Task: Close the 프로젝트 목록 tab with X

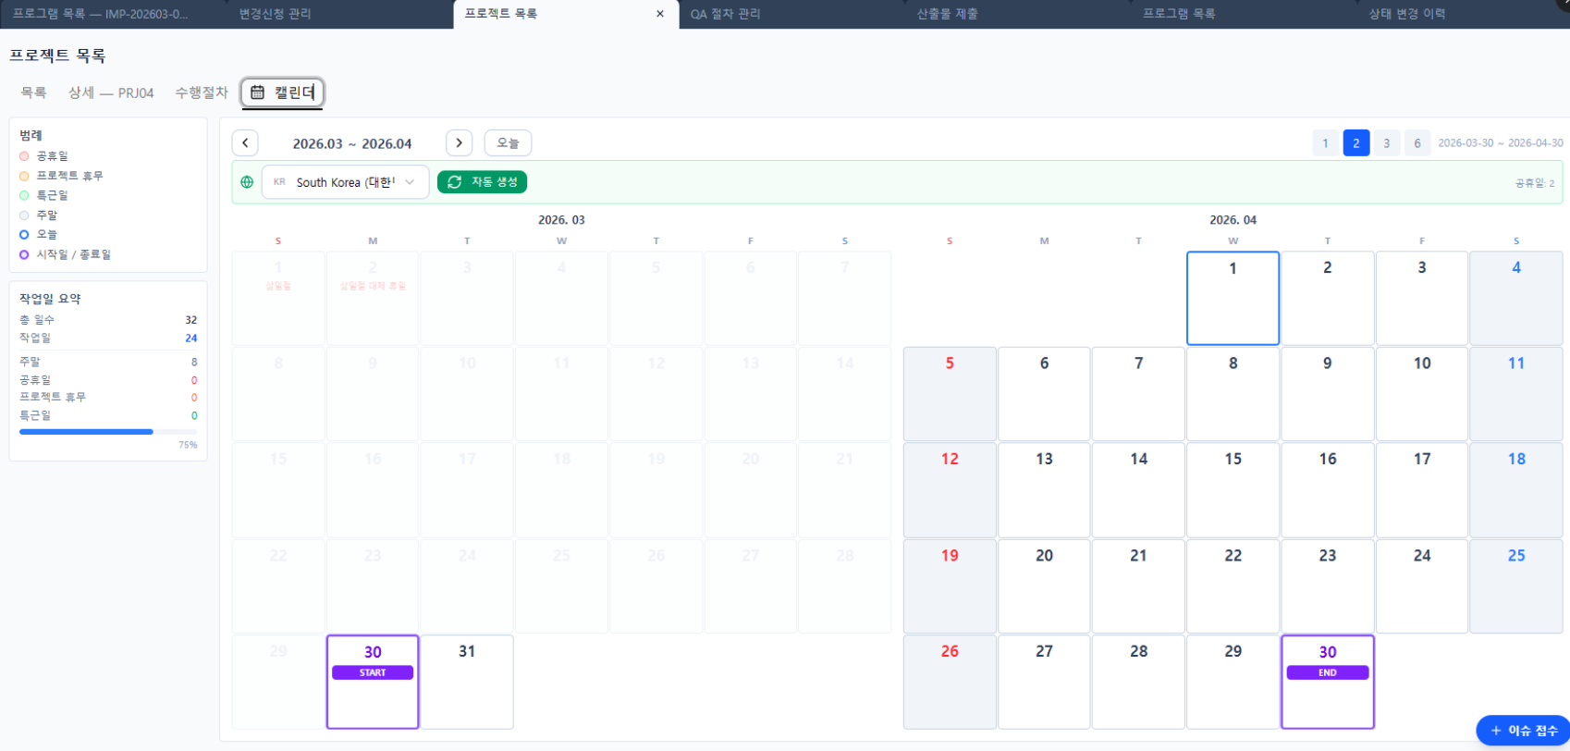Action: tap(660, 14)
